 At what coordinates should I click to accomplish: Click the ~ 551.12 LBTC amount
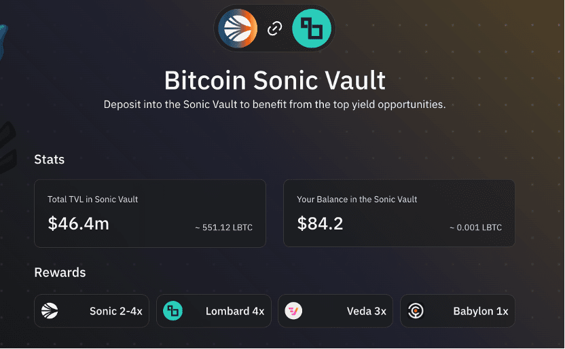[224, 227]
